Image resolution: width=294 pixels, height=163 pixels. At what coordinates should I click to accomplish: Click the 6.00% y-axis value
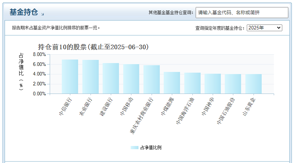coord(39,64)
